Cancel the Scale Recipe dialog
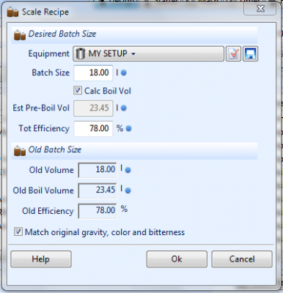 coord(242,259)
